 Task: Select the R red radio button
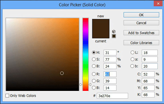click(x=94, y=74)
